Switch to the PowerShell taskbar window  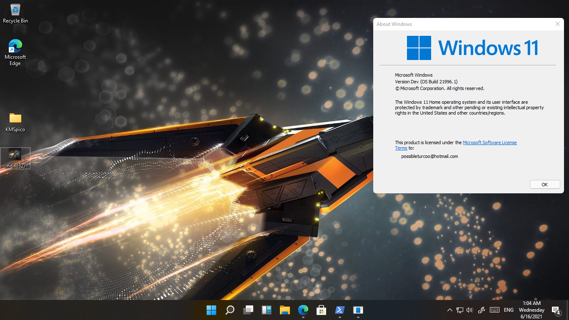340,310
